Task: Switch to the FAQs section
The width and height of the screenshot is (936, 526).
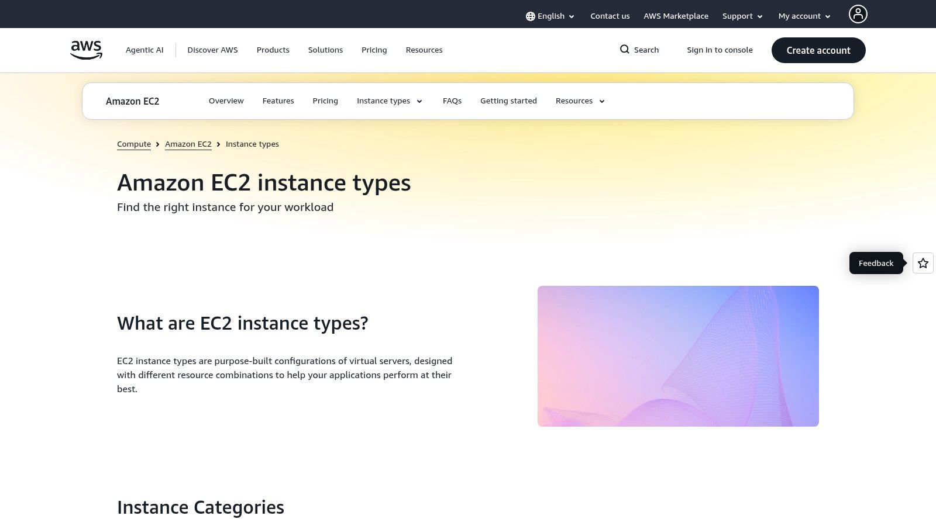Action: 452,101
